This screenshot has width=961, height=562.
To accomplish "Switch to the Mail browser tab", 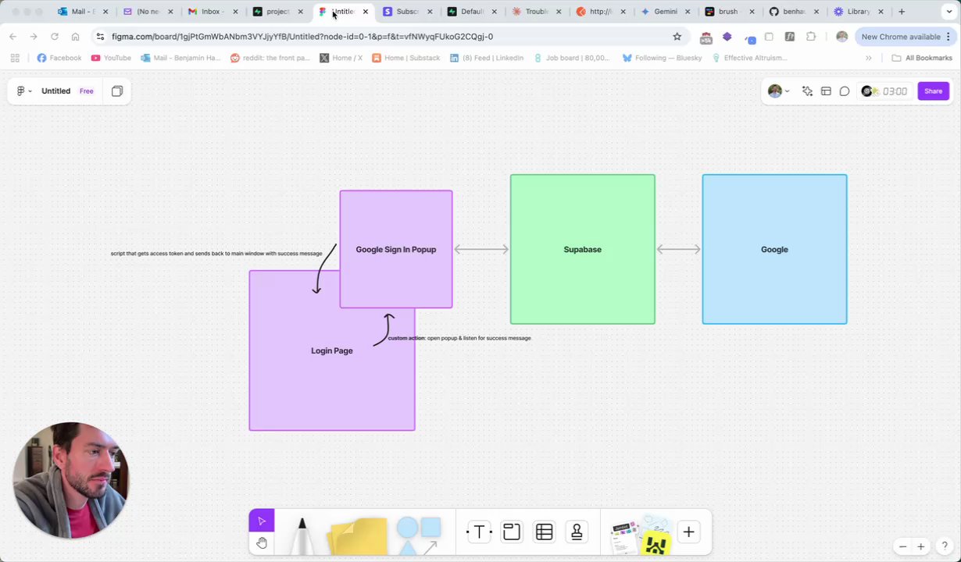I will (83, 12).
